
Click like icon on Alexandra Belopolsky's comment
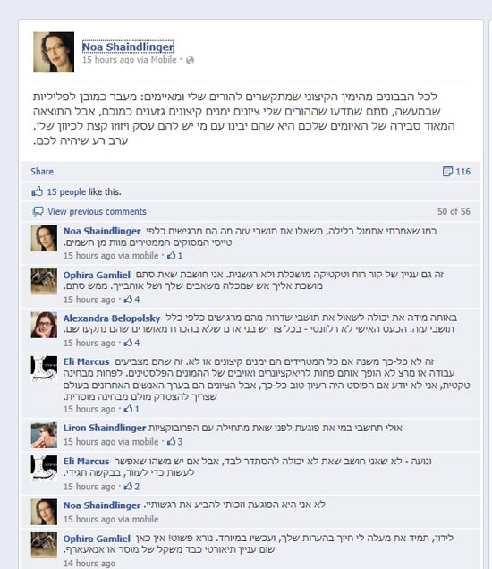[128, 343]
